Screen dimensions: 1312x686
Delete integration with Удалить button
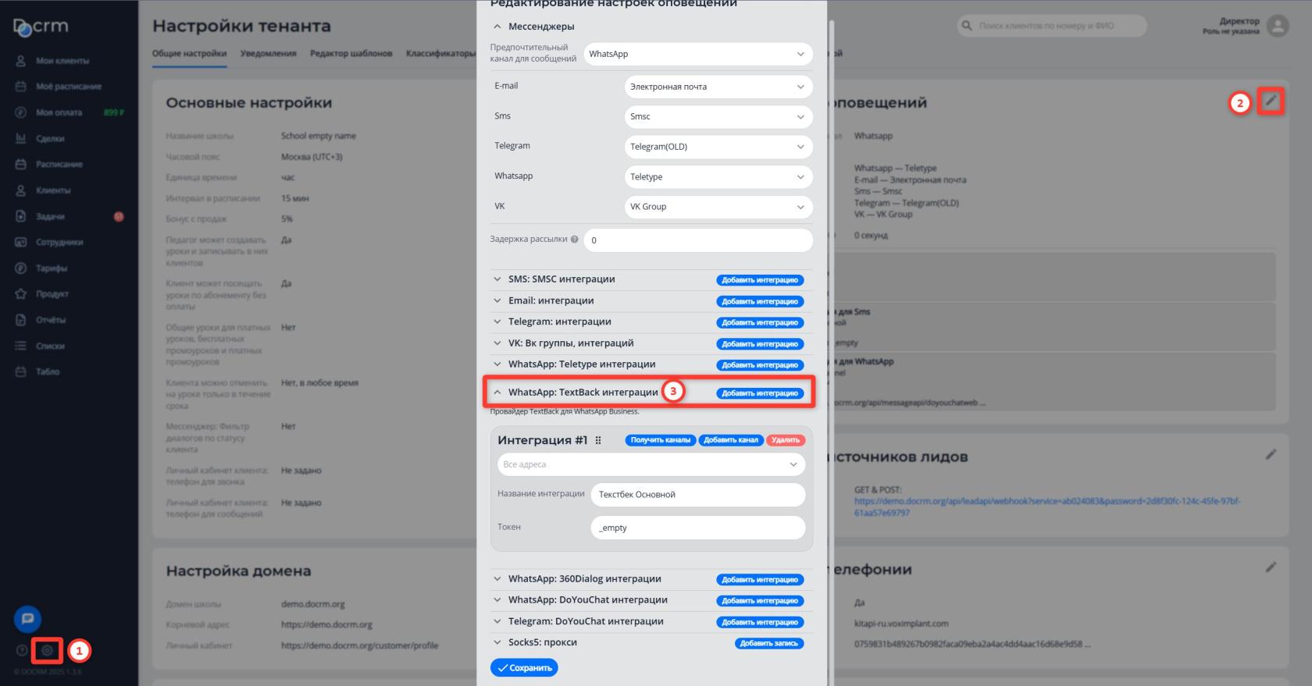(785, 440)
